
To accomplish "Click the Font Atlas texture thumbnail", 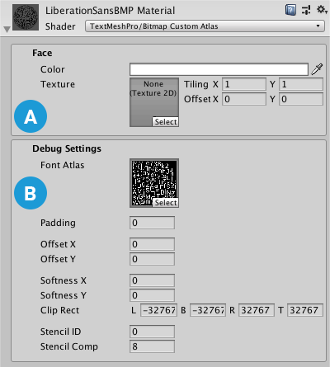I will 154,183.
